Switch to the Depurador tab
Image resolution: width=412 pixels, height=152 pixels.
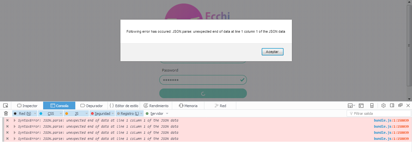coord(91,106)
